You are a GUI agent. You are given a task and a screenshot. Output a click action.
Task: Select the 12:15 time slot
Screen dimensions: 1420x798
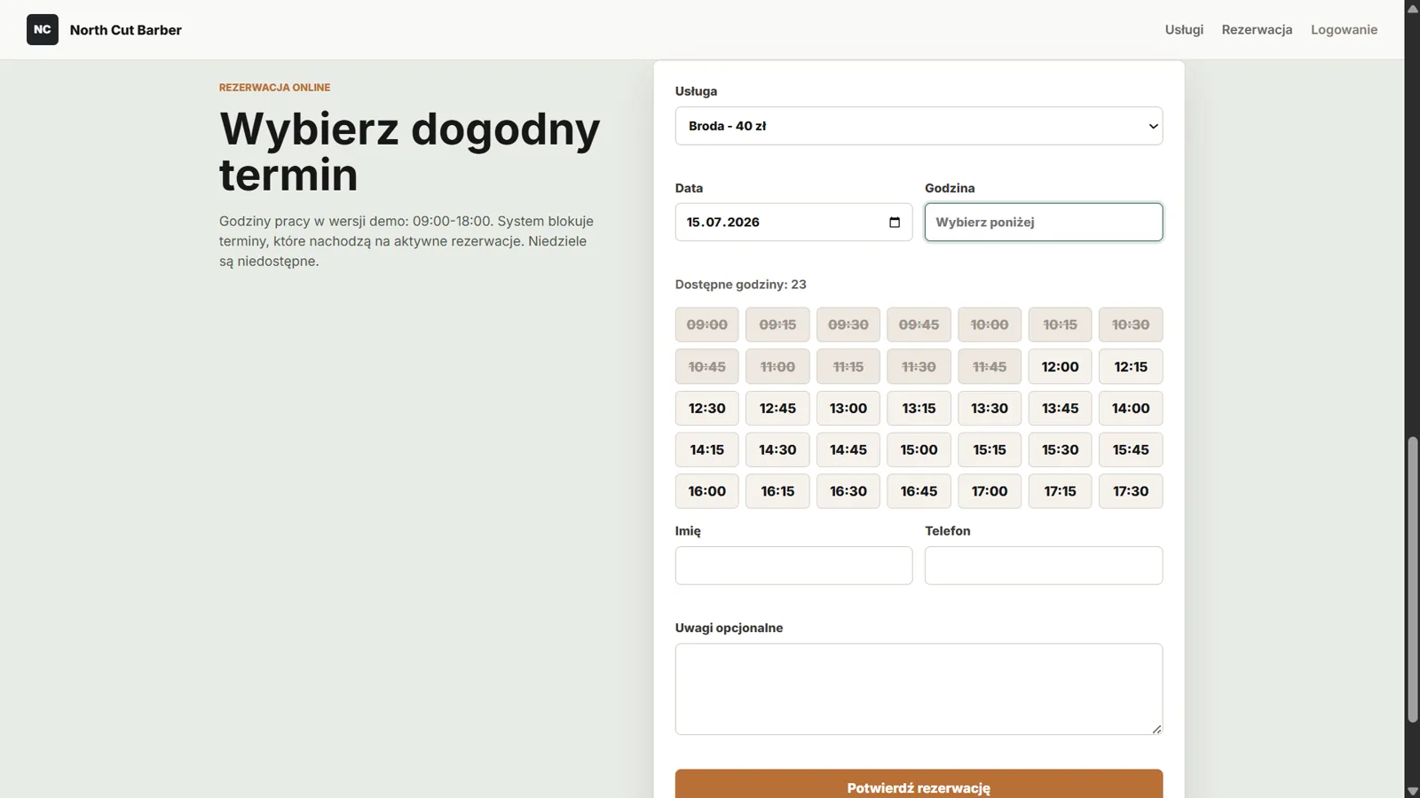1131,366
